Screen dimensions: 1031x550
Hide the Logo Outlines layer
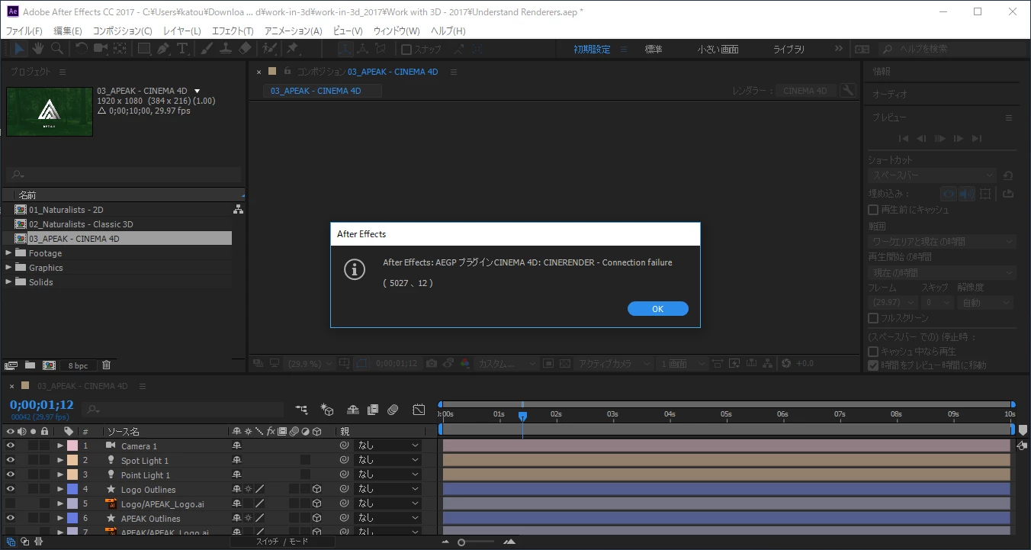pyautogui.click(x=11, y=489)
